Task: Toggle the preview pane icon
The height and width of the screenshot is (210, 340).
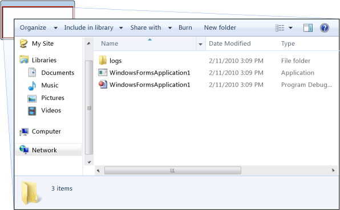Action: click(x=308, y=28)
